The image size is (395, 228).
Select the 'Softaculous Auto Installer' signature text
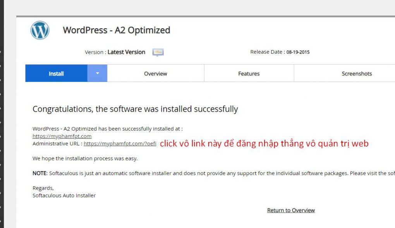64,195
